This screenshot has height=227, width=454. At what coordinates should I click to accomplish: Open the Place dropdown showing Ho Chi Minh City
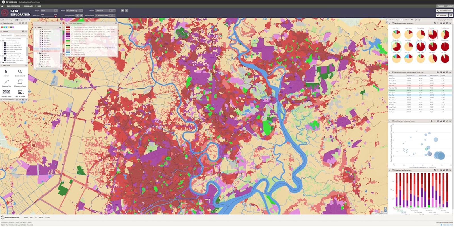click(74, 11)
